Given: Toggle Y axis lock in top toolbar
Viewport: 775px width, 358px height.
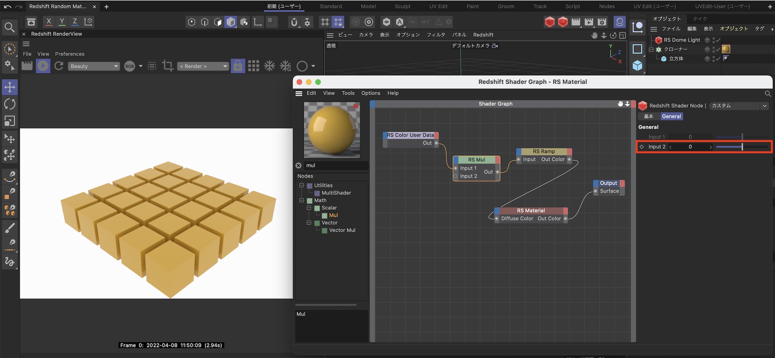Looking at the screenshot, I should coord(62,22).
